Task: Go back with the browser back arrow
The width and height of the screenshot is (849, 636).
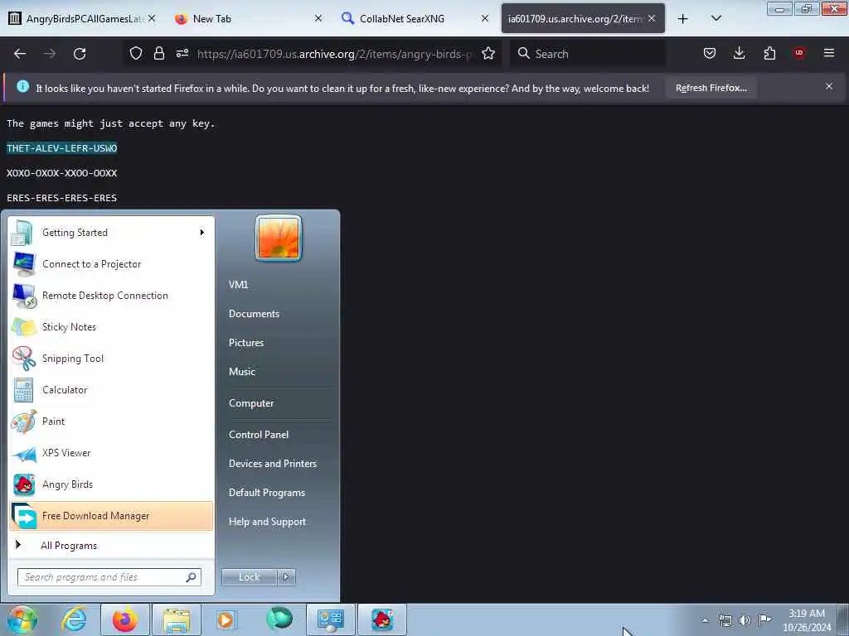Action: 20,54
